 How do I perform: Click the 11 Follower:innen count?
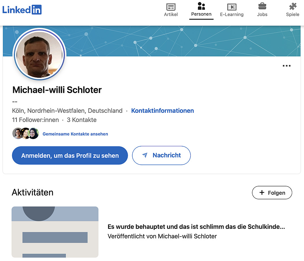click(35, 120)
